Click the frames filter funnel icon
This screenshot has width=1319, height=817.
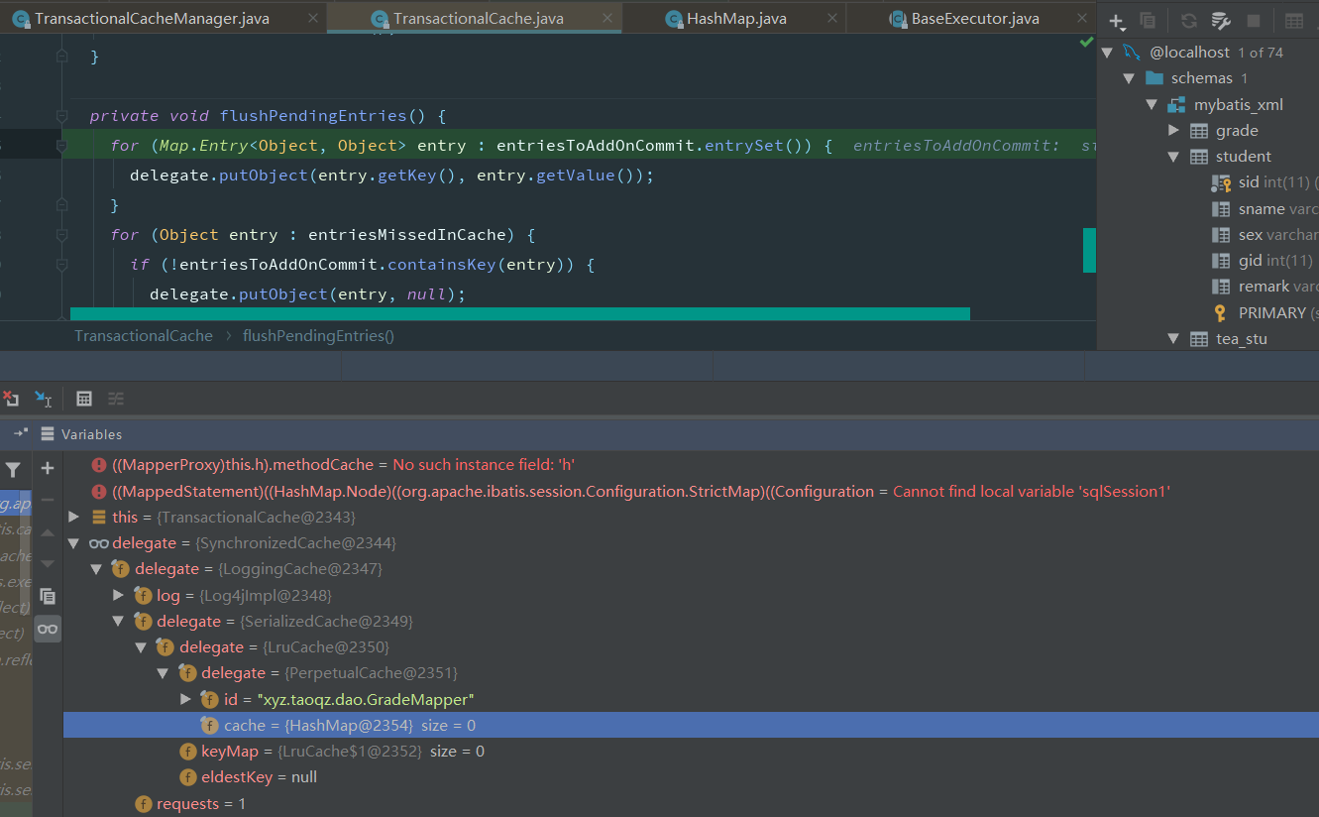(x=13, y=469)
